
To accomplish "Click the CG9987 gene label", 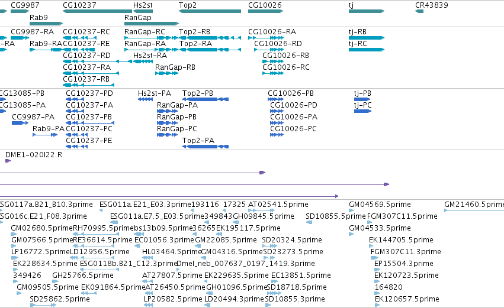I will pos(25,5).
